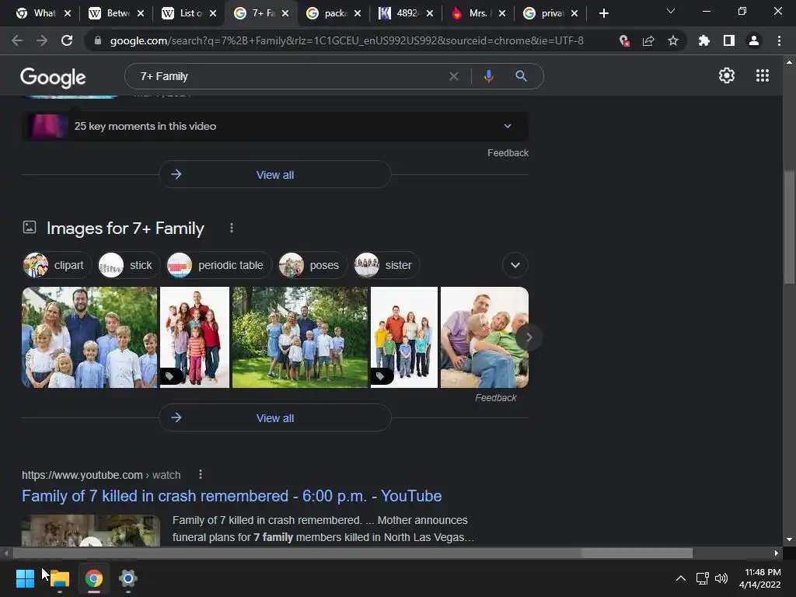Click the Chrome taskbar icon
The height and width of the screenshot is (597, 796).
click(x=94, y=578)
